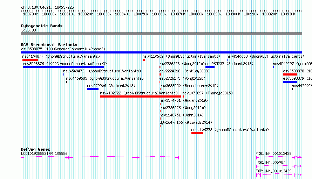Select the blue esv3598876 variant bar
This screenshot has width=312, height=179.
click(63, 67)
